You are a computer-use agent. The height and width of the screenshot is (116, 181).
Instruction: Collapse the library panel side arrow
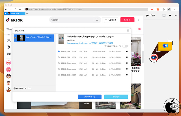[143, 57]
